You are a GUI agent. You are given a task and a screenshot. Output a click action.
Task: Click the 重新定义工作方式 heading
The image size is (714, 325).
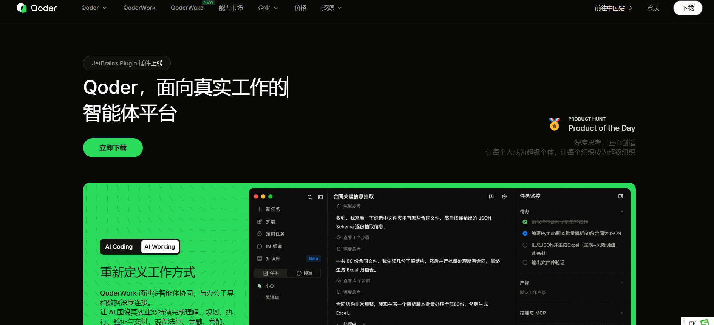pos(148,272)
